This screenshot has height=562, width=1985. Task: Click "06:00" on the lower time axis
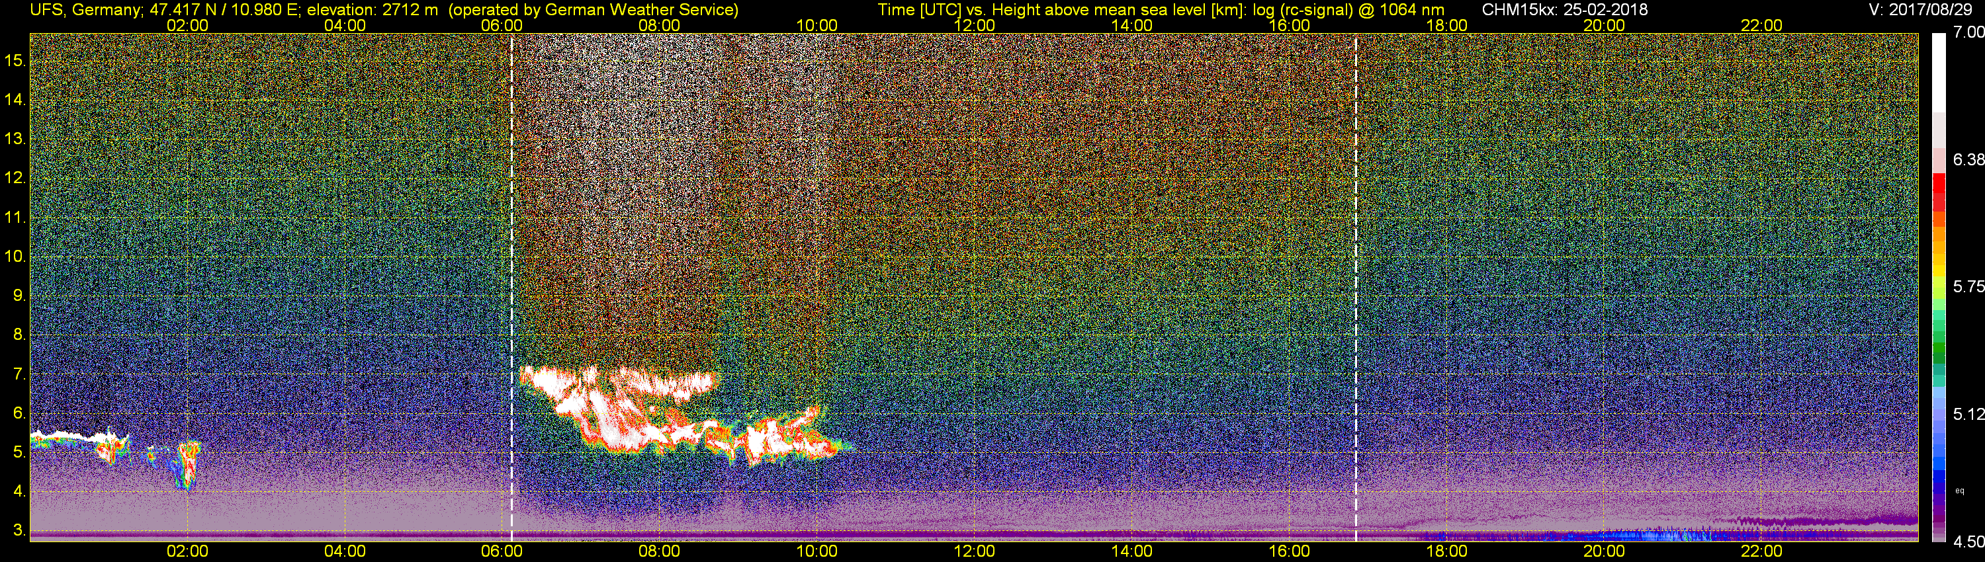pyautogui.click(x=502, y=551)
